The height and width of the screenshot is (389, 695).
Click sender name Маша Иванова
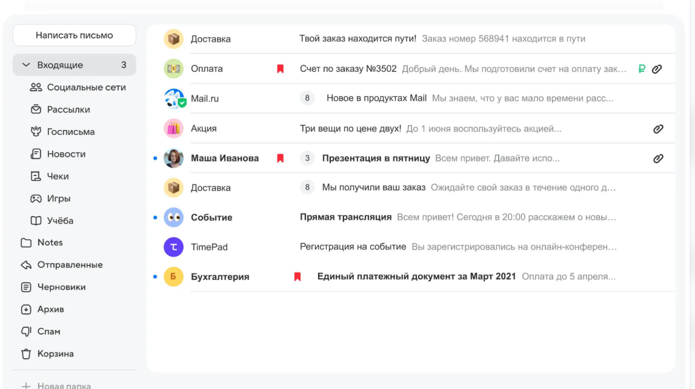225,158
